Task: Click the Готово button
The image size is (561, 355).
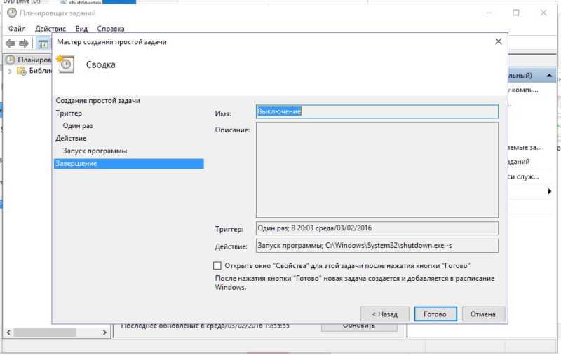Action: (435, 314)
